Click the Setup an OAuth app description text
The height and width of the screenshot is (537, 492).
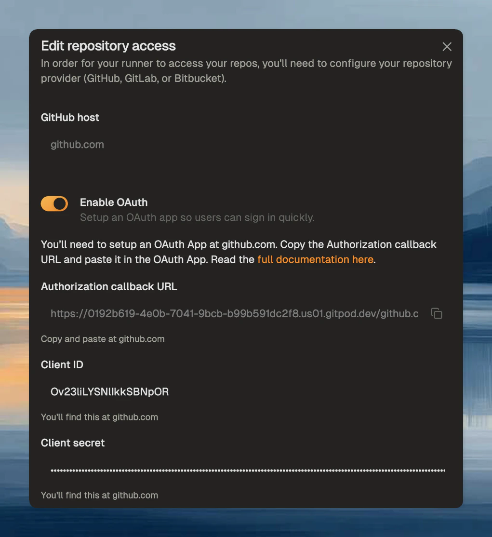197,217
